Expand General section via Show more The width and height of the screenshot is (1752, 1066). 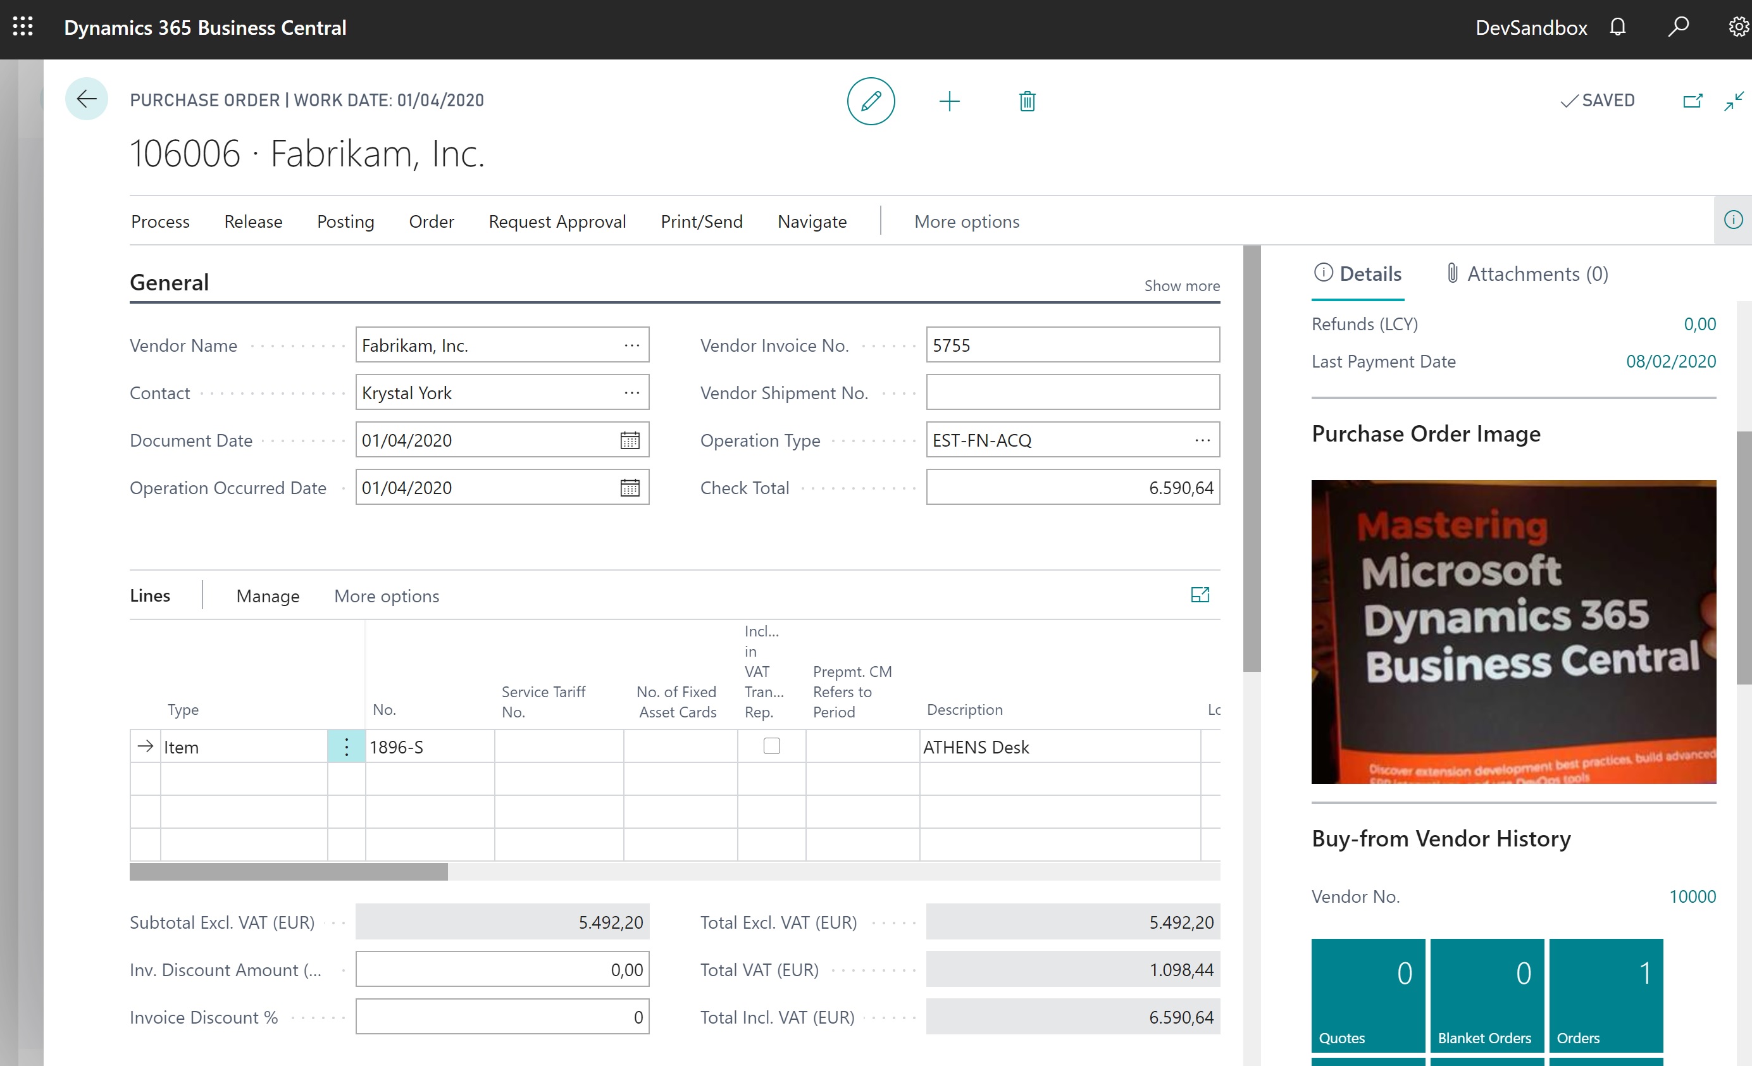click(1182, 286)
